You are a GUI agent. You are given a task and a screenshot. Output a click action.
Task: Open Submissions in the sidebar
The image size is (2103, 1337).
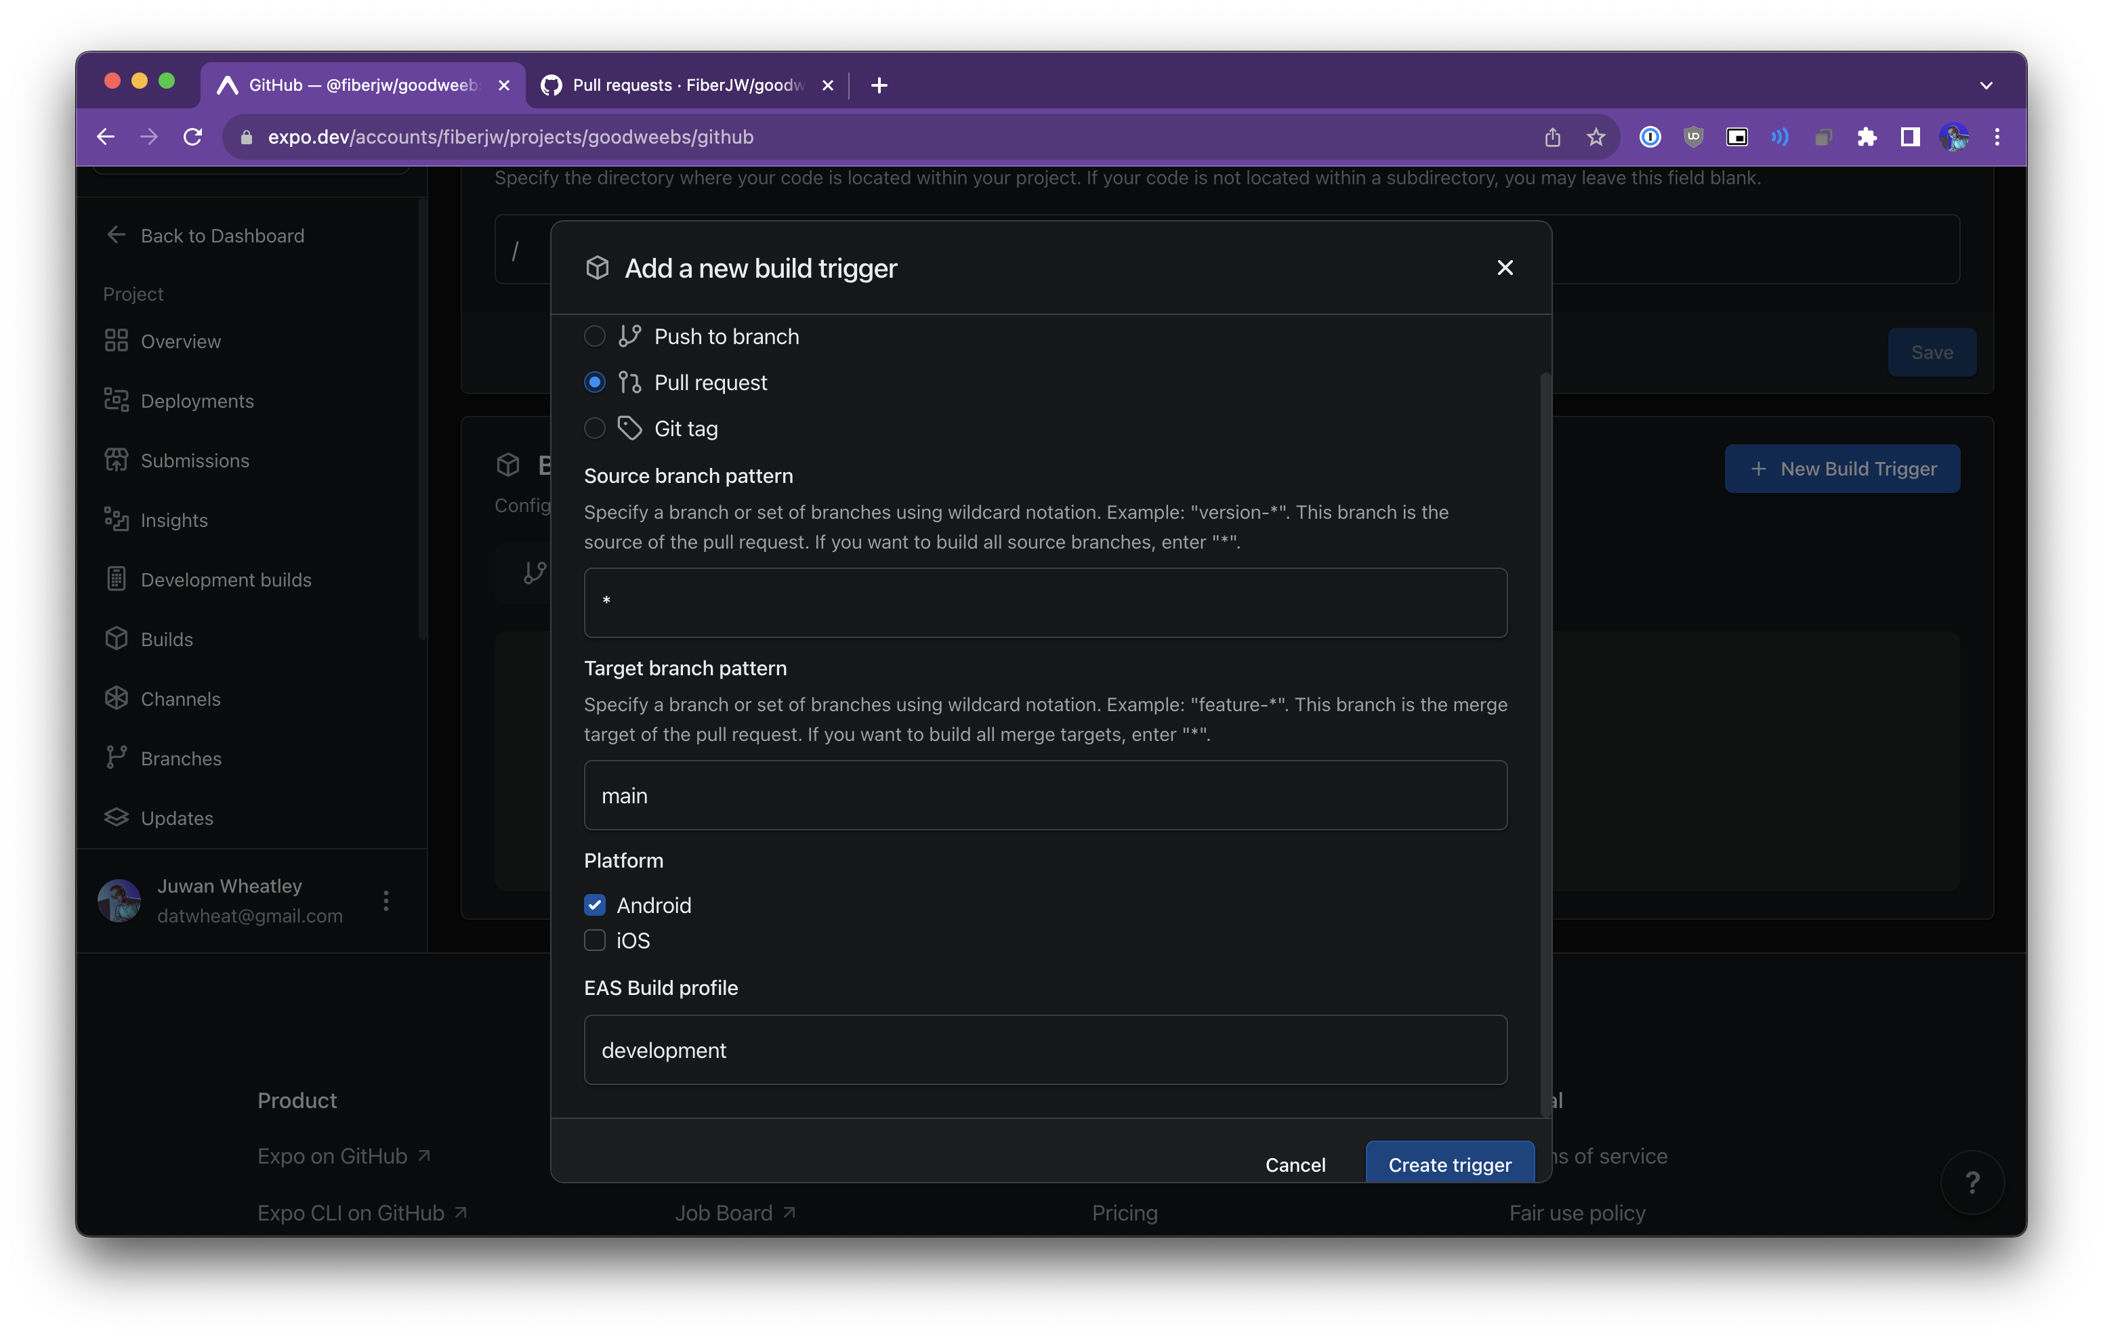176,460
